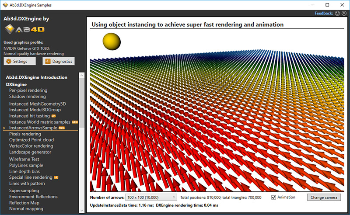Open the Pixels rendering sample
This screenshot has height=215, width=350.
click(25, 134)
